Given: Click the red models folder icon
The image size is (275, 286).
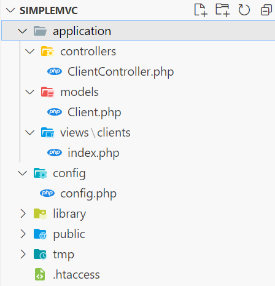Looking at the screenshot, I should click(47, 92).
